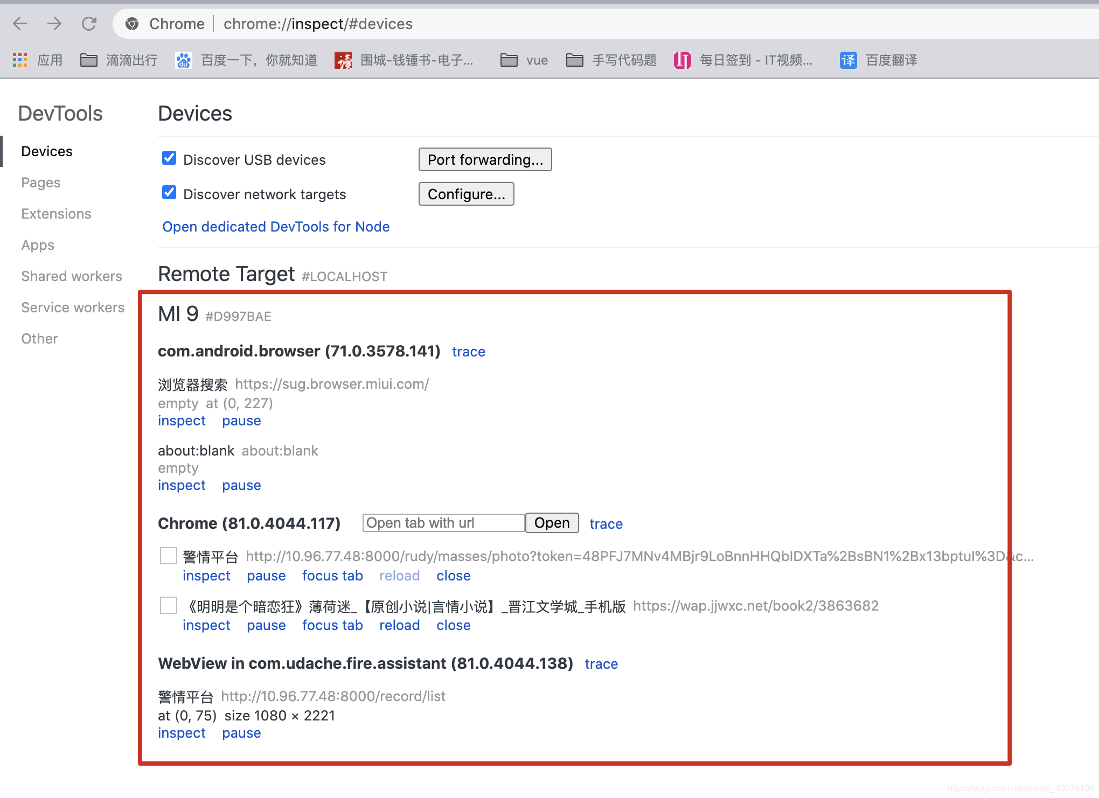Reload the 警情平台 masses/photo Chrome tab

coord(399,576)
